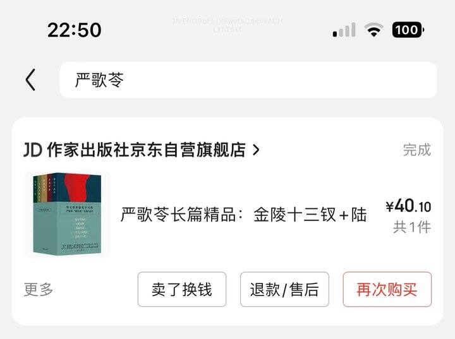Open 作家出版社京东自营旗舰店 store page
Screen dimensions: 455x339
[x=145, y=150]
